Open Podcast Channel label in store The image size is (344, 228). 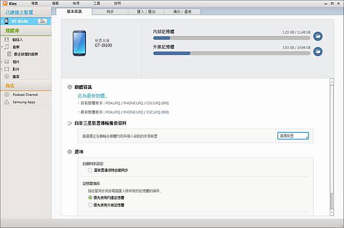pyautogui.click(x=25, y=95)
